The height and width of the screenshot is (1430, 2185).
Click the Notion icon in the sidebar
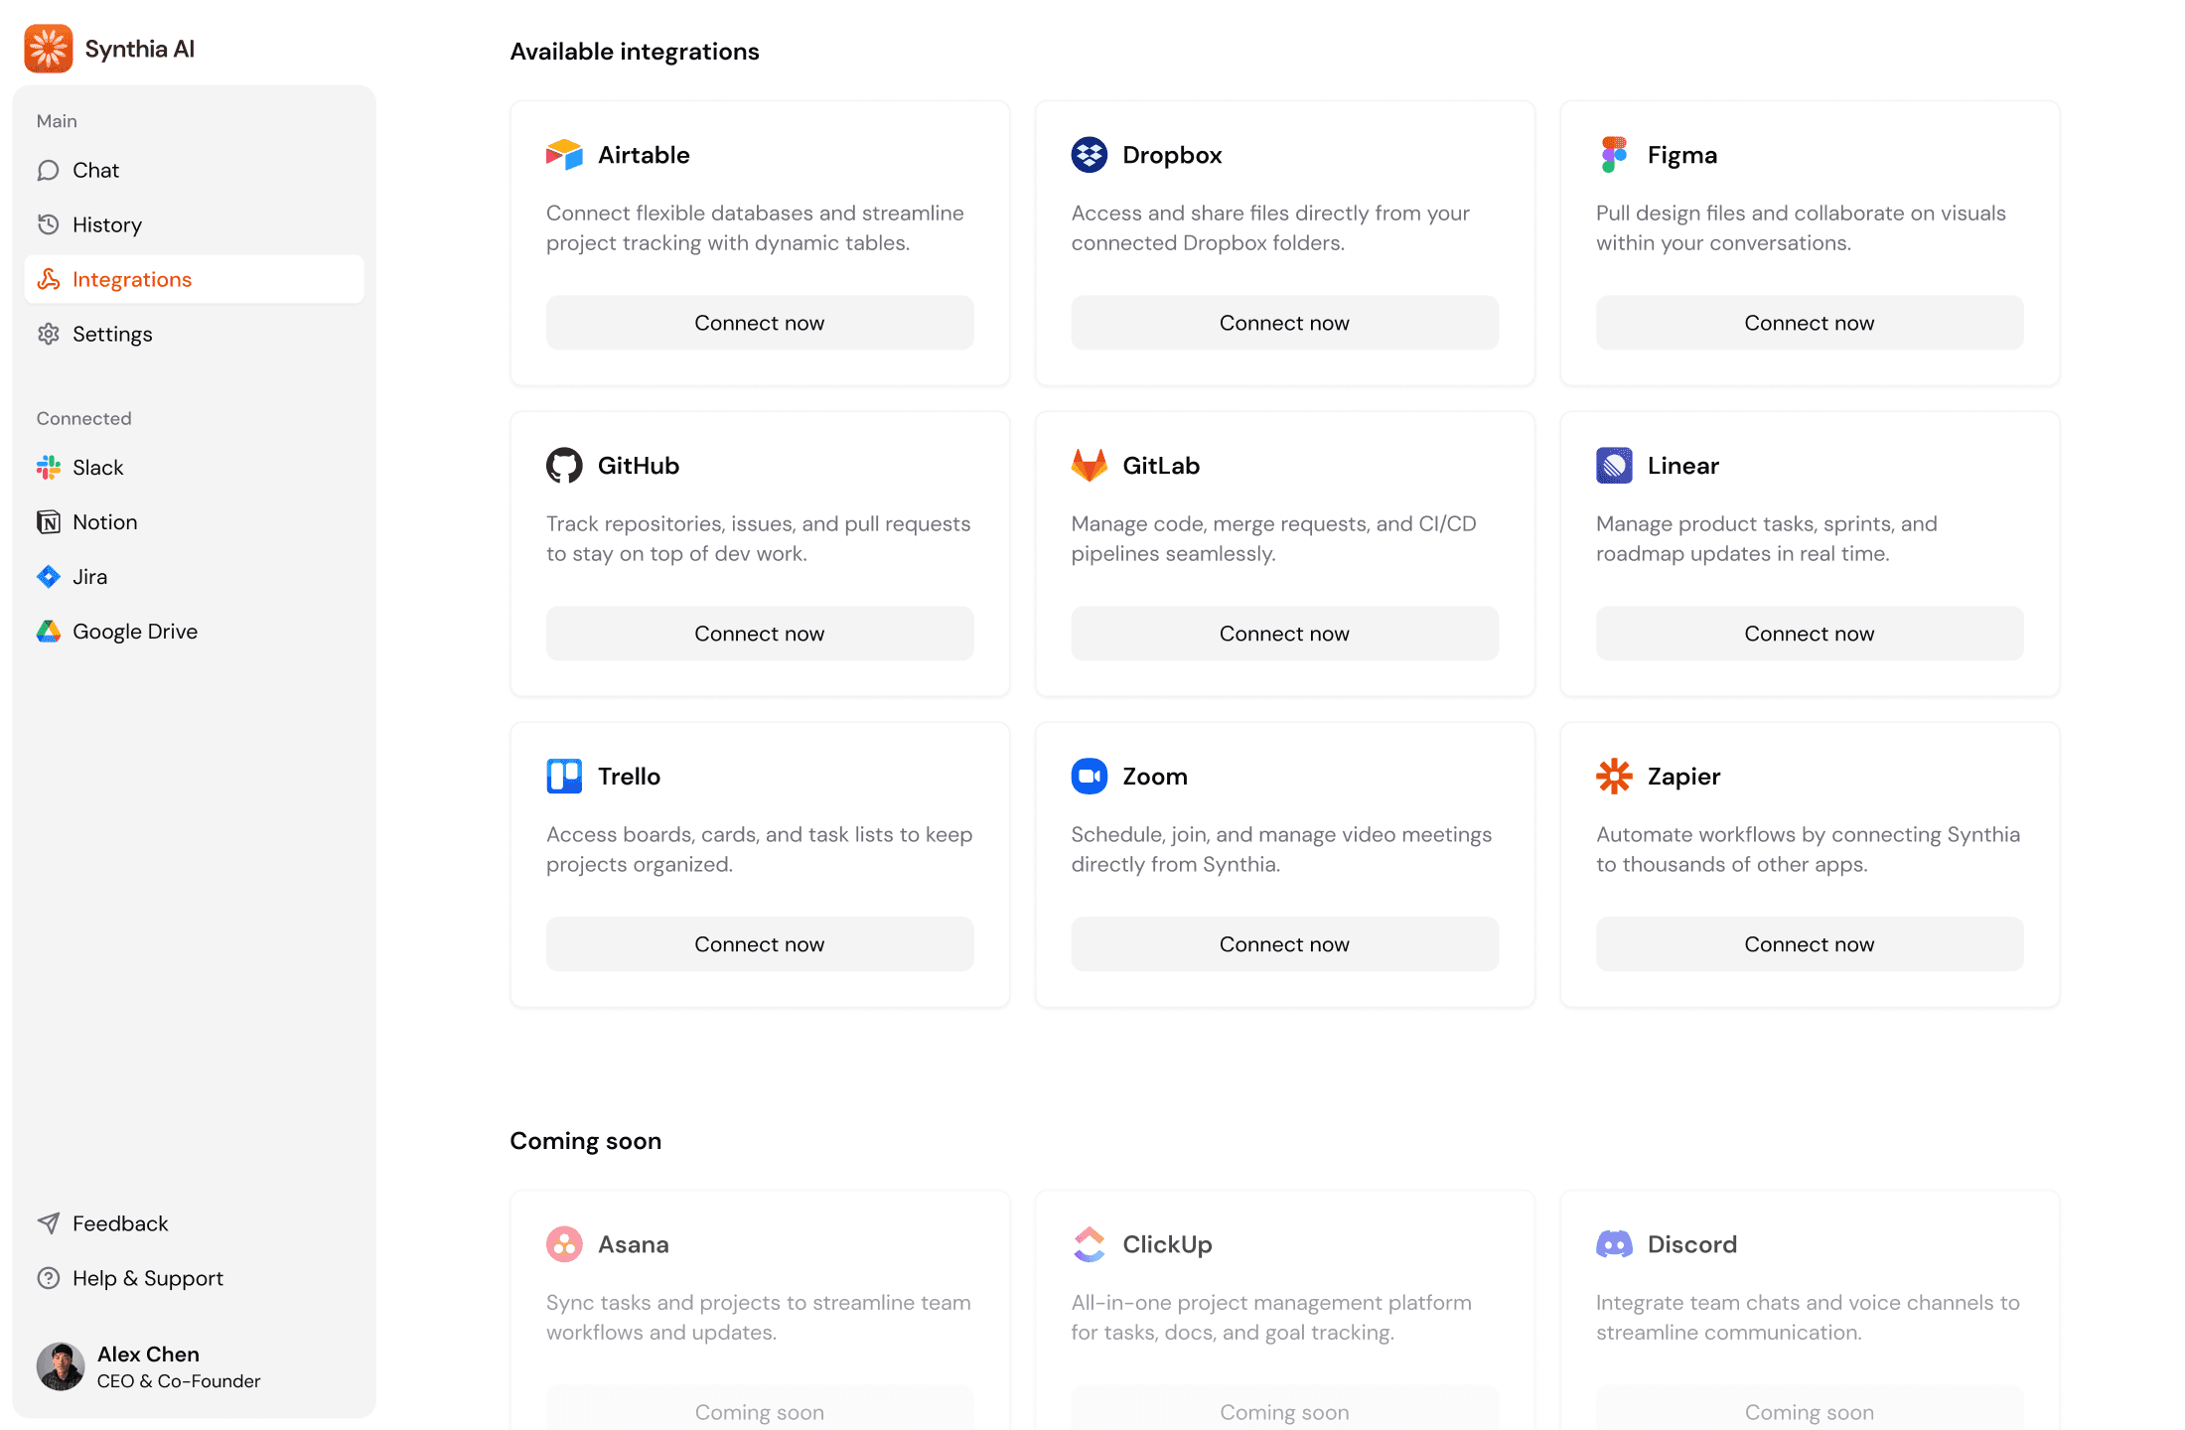[48, 521]
